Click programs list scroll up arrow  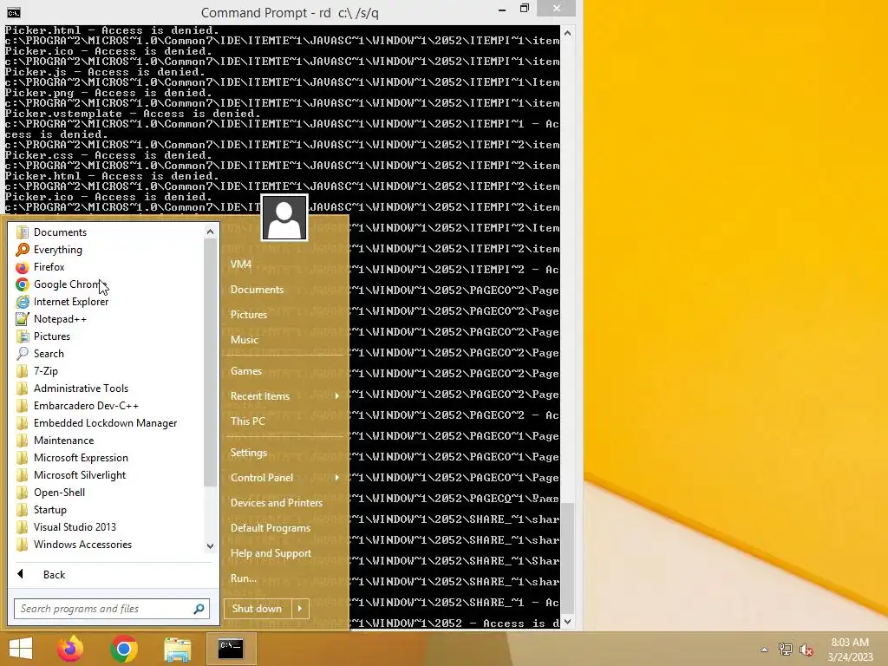click(x=210, y=232)
